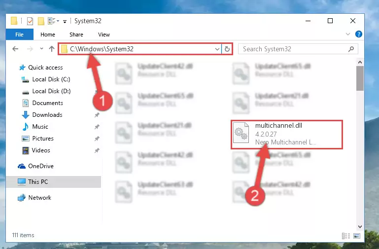Click the Videos film strip icon
The width and height of the screenshot is (379, 249).
(x=25, y=150)
